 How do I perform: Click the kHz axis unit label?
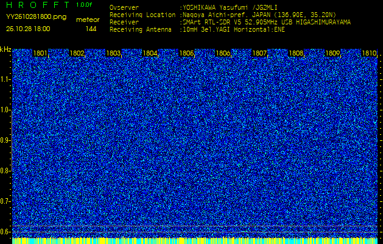[5, 49]
